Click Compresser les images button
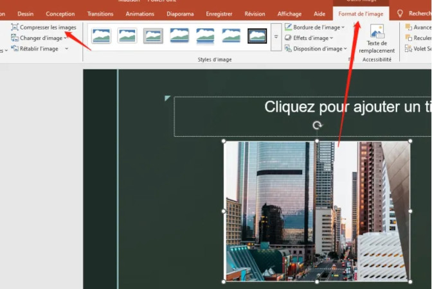 pos(44,27)
